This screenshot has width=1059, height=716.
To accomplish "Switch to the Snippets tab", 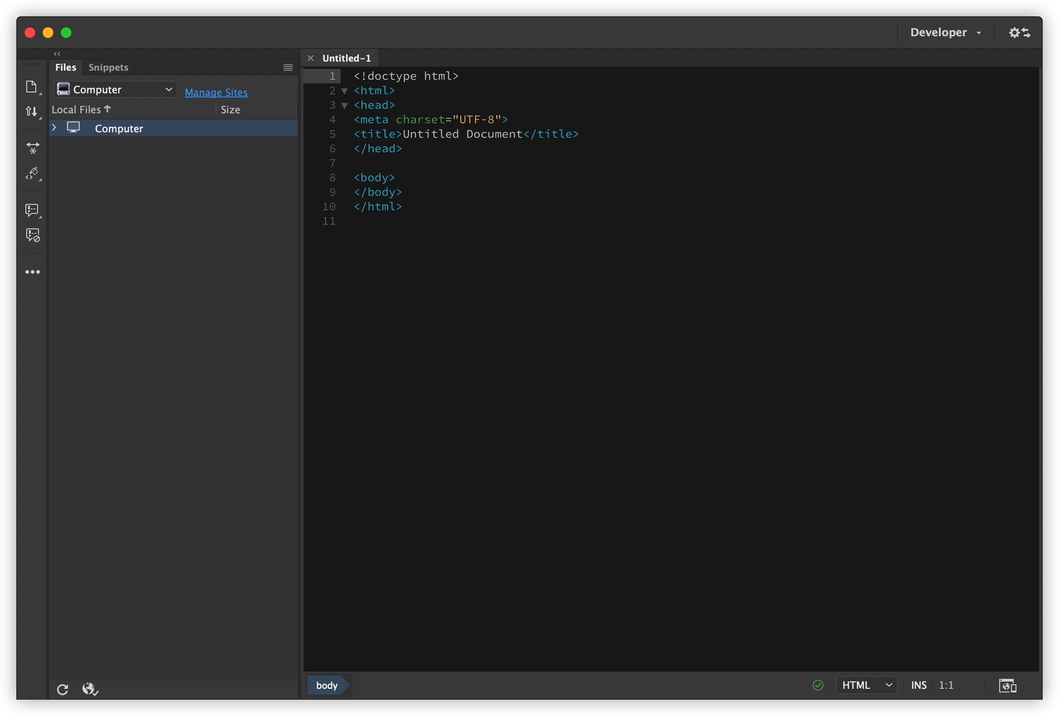I will tap(108, 68).
